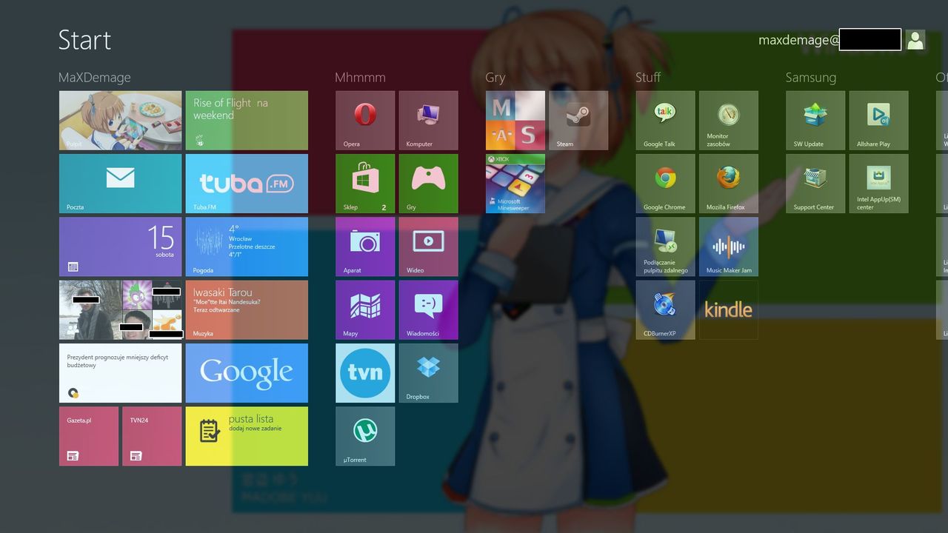Select the Mhmmm group heading

360,77
